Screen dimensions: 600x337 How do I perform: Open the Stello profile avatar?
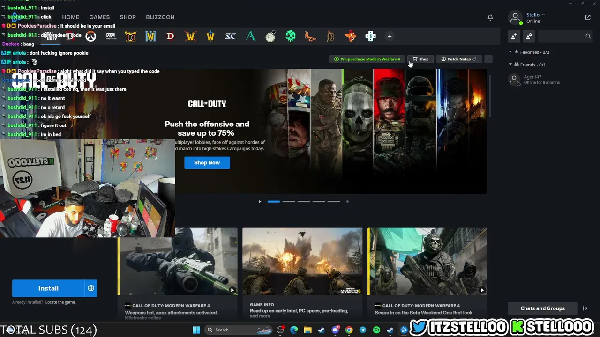515,18
